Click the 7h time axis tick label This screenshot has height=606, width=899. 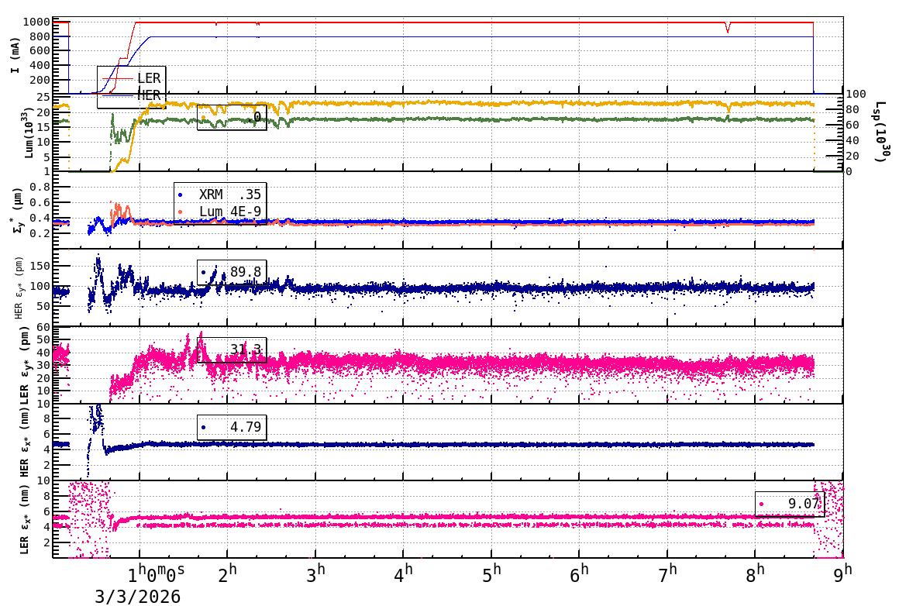pos(667,574)
